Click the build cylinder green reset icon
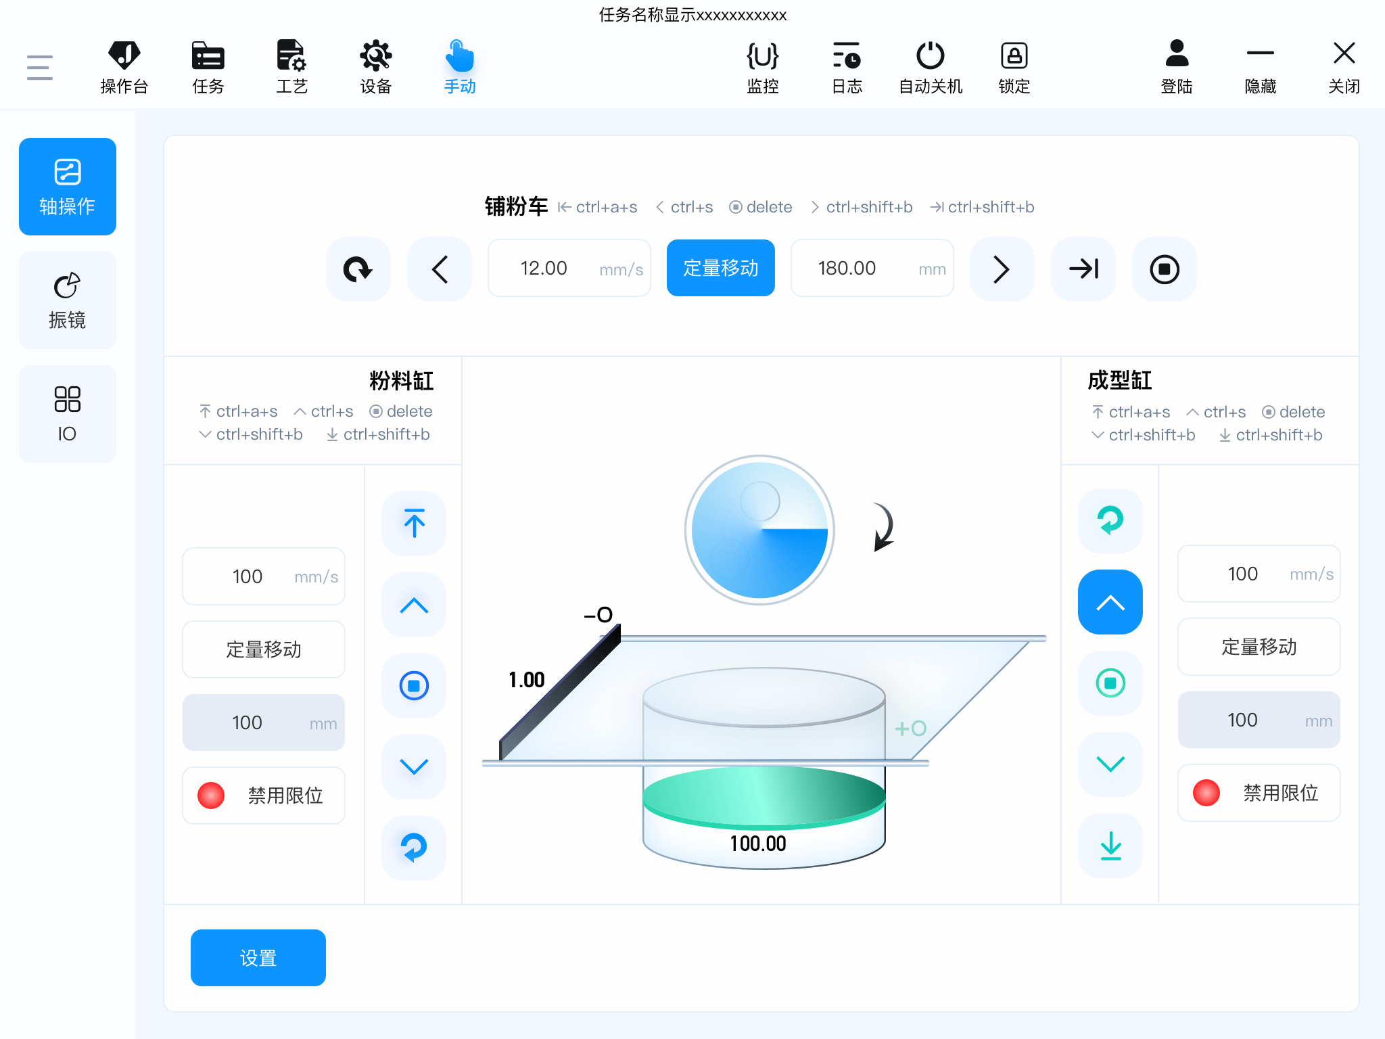The width and height of the screenshot is (1385, 1039). (x=1110, y=521)
